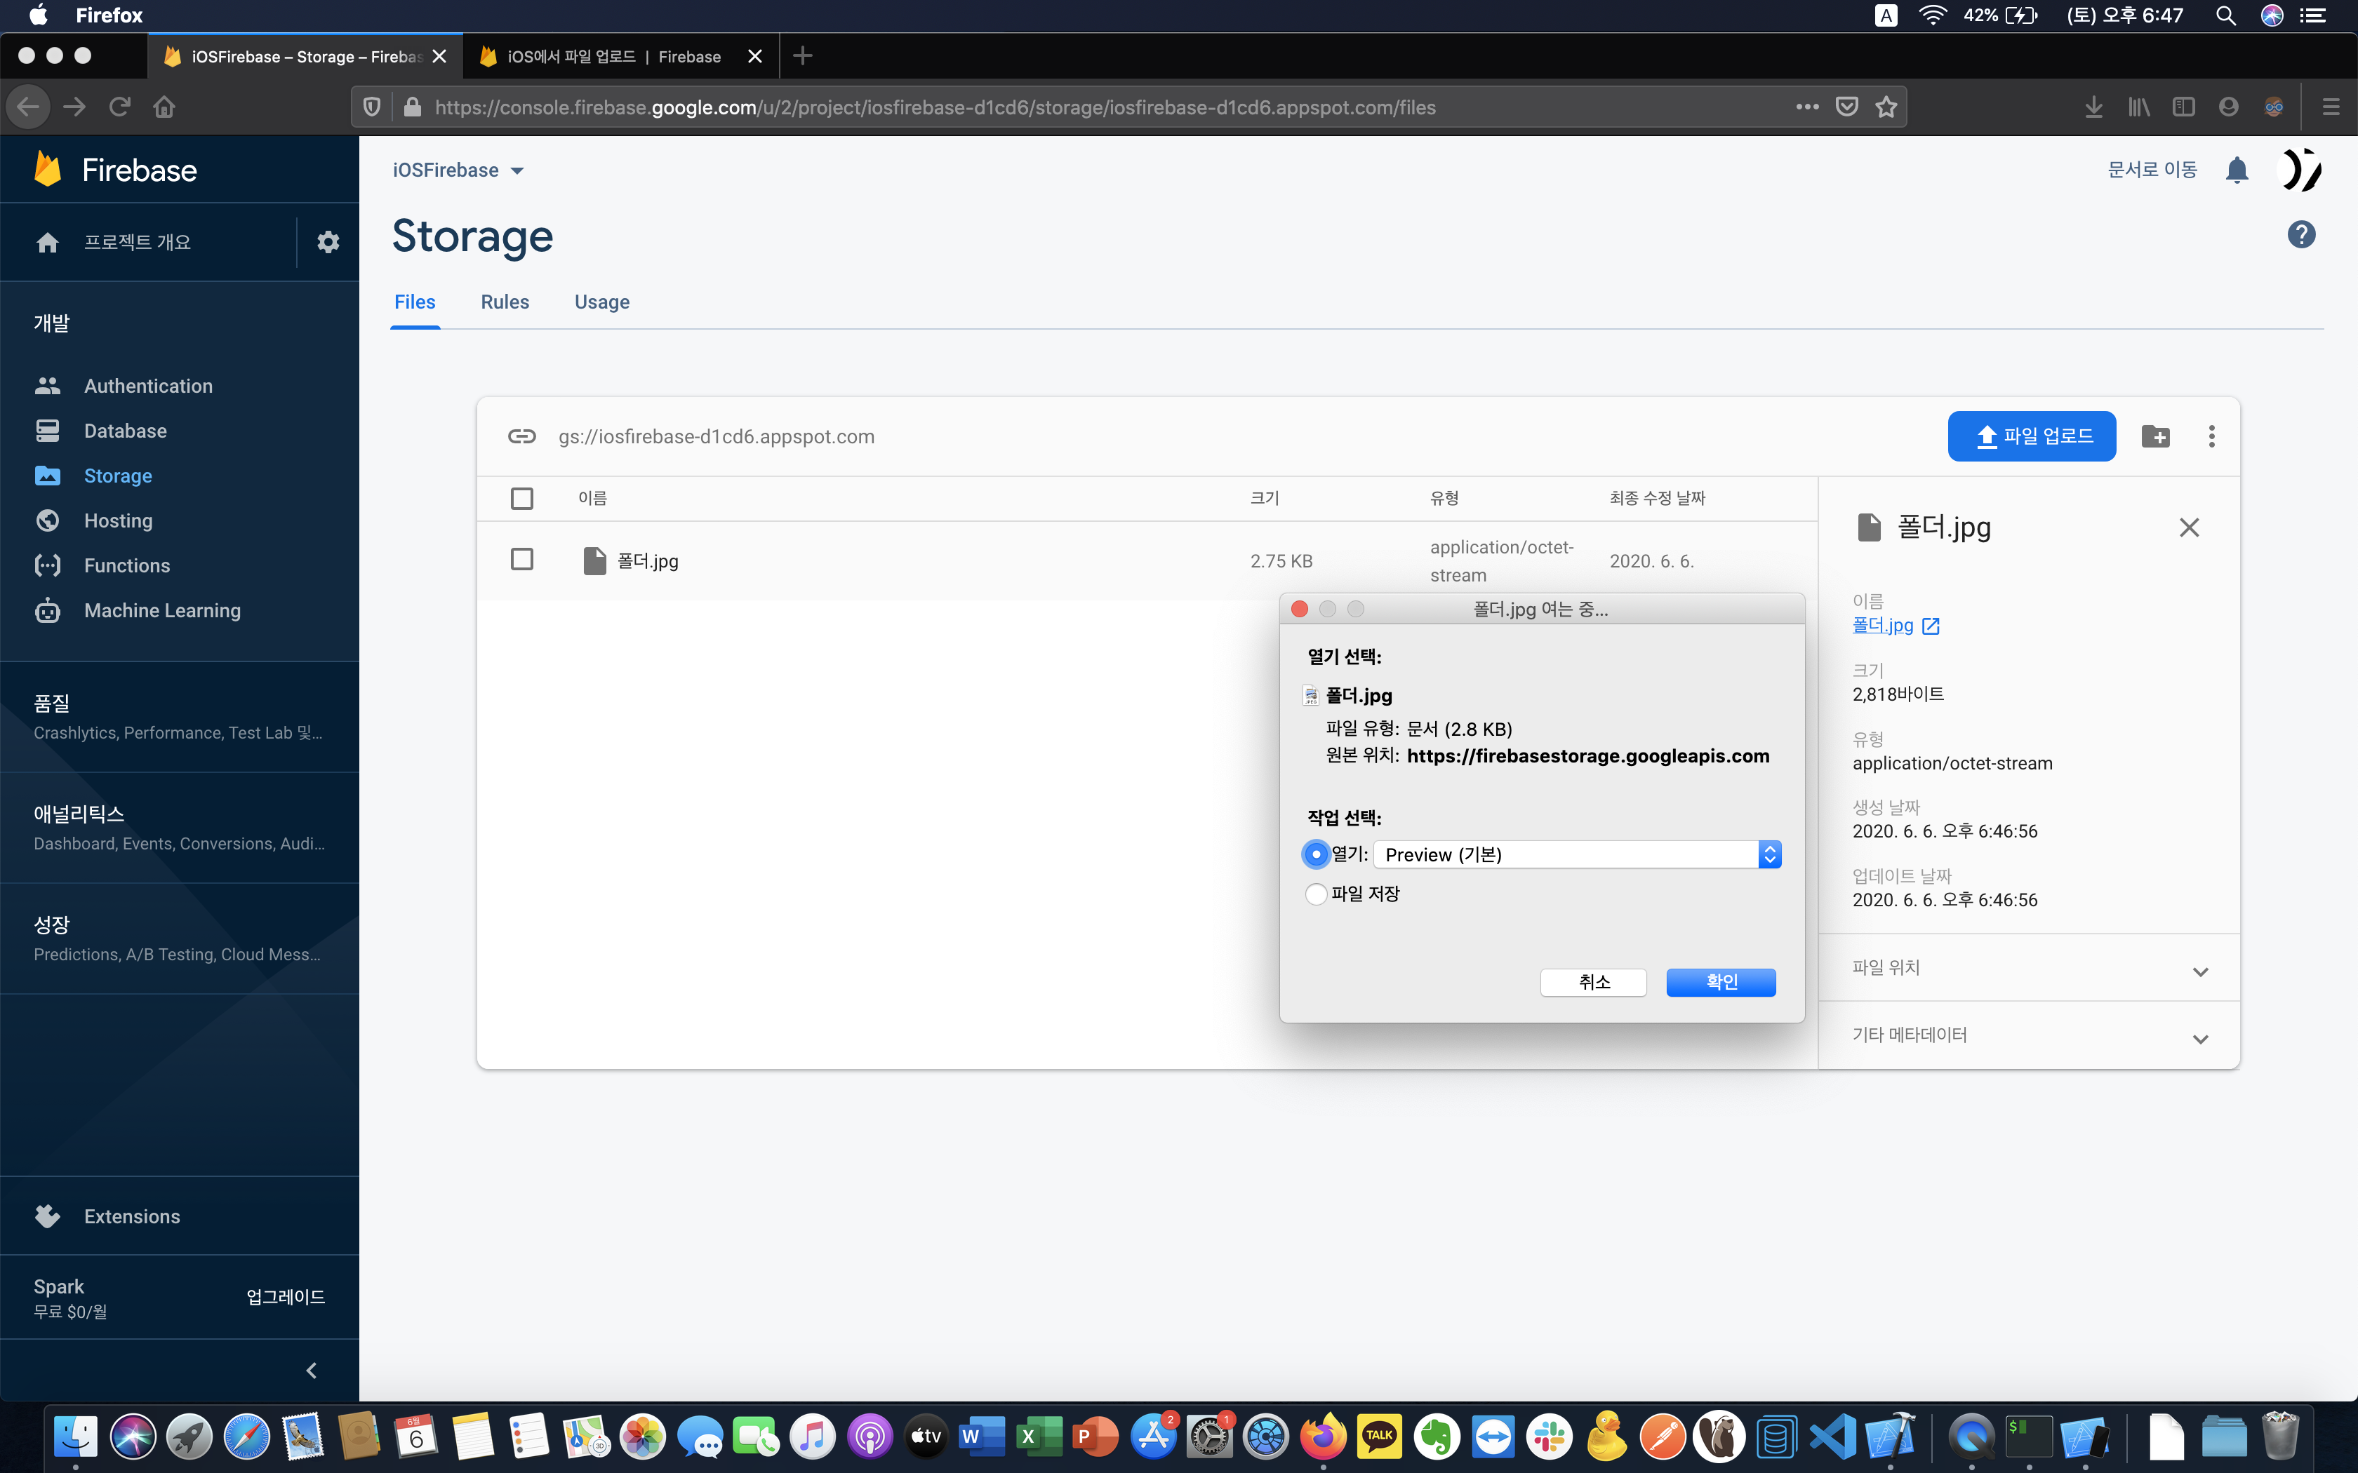This screenshot has width=2358, height=1473.
Task: Click the Firefox URL address bar
Action: click(x=1072, y=107)
